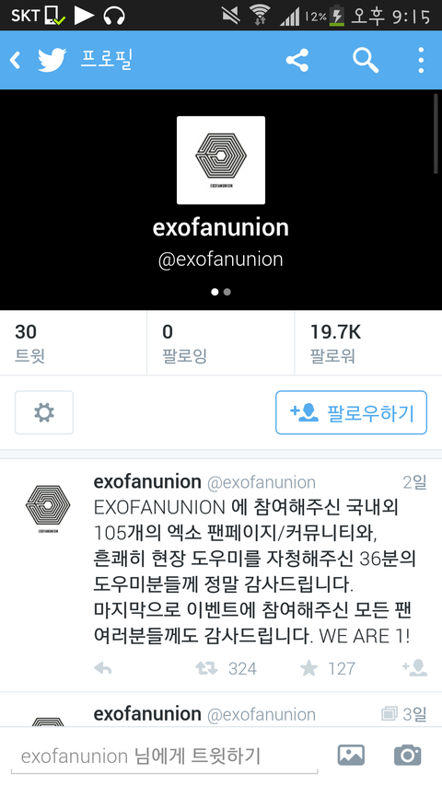This screenshot has height=785, width=442.
Task: Tap the back arrow in the header
Action: point(15,60)
